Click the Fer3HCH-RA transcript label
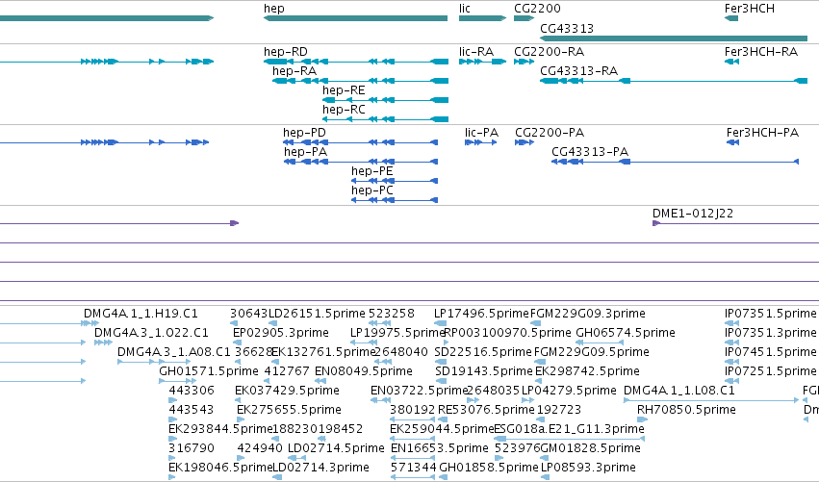The image size is (819, 482). coord(761,52)
